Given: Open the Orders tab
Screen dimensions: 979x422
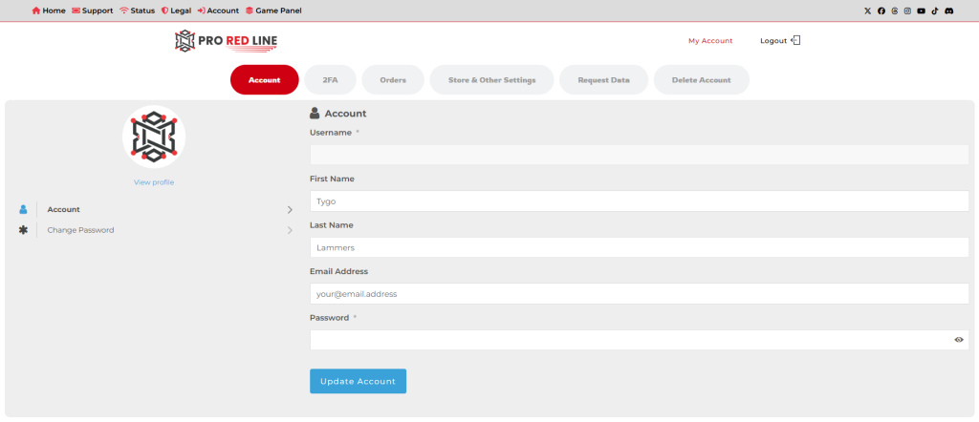Looking at the screenshot, I should point(393,80).
